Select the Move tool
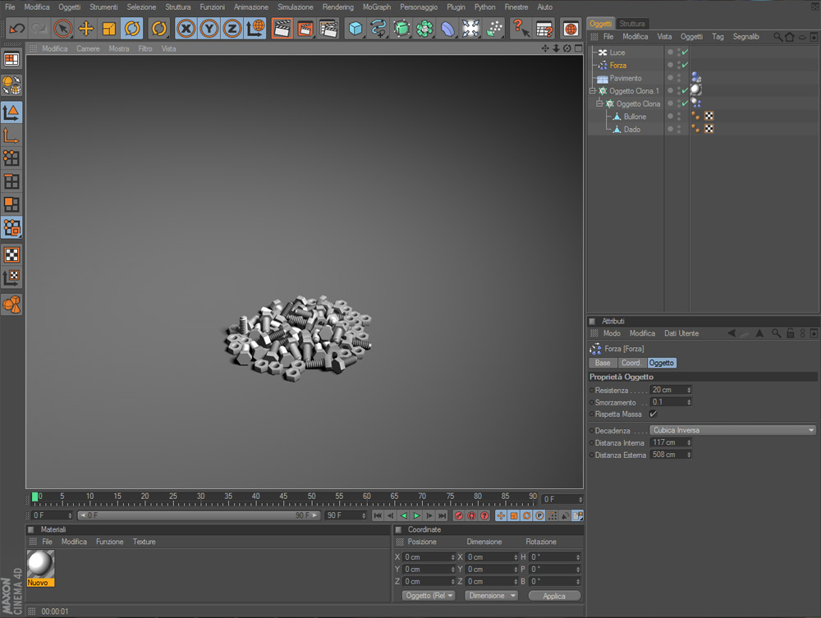The image size is (821, 618). [86, 29]
